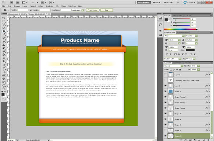Select the Move tool
214x141 pixels.
pos(4,18)
